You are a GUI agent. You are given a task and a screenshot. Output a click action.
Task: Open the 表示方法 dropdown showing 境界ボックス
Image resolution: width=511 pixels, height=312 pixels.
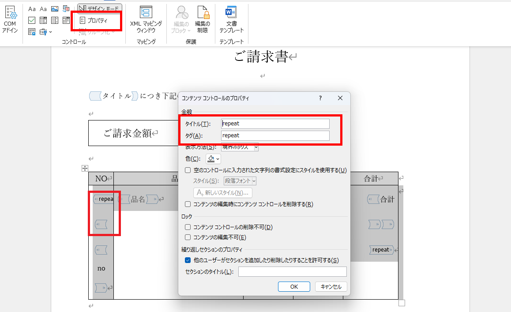click(239, 147)
